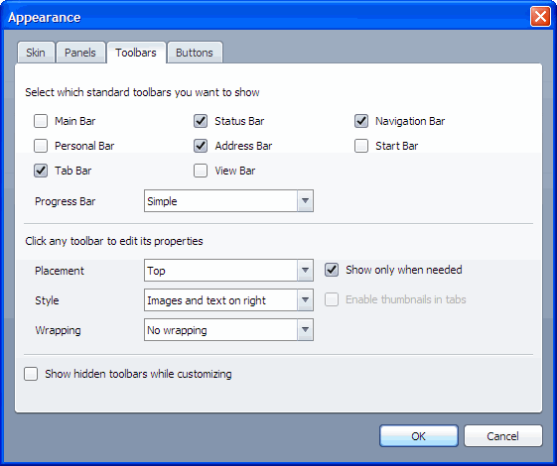The height and width of the screenshot is (466, 557).
Task: Toggle Show only when needed
Action: (x=332, y=270)
